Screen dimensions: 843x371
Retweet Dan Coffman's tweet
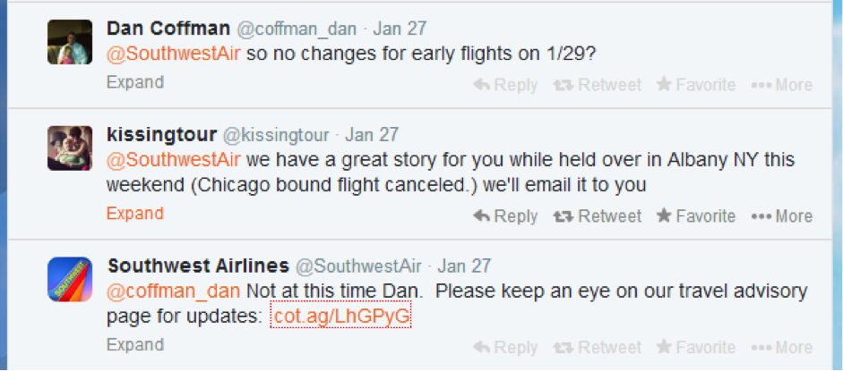coord(598,85)
